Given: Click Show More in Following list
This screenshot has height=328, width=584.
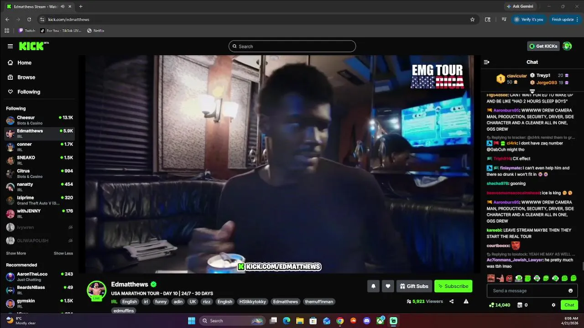Looking at the screenshot, I should point(16,253).
